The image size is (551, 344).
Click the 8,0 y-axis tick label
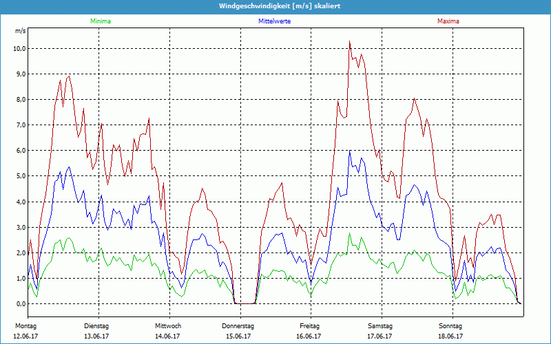pos(19,100)
